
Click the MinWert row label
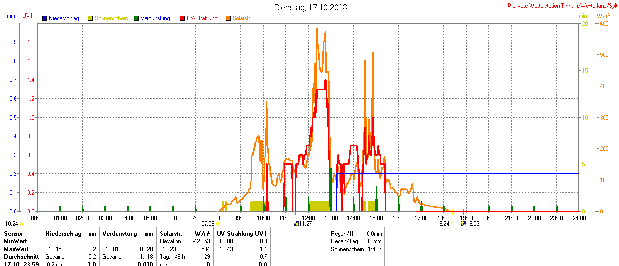tap(15, 241)
